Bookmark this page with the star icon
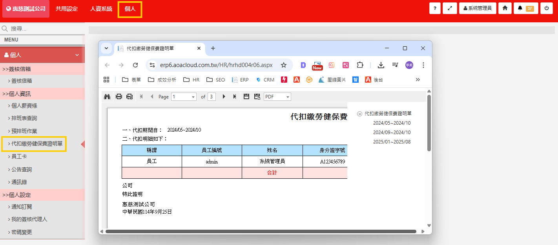Image resolution: width=558 pixels, height=245 pixels. 284,65
